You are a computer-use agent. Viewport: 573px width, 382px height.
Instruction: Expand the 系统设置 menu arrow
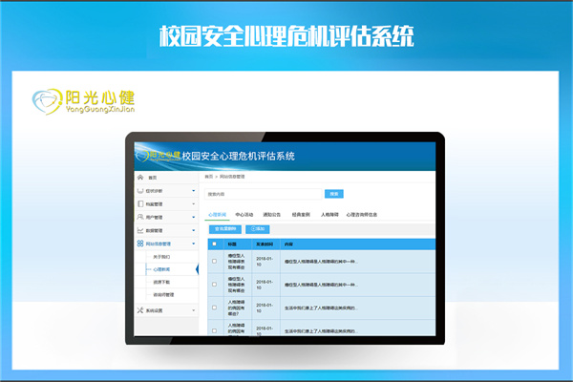click(x=193, y=310)
